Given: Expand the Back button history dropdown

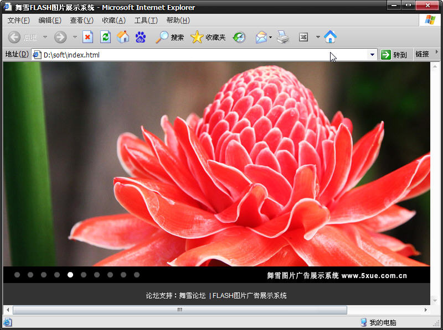Looking at the screenshot, I should tap(45, 37).
